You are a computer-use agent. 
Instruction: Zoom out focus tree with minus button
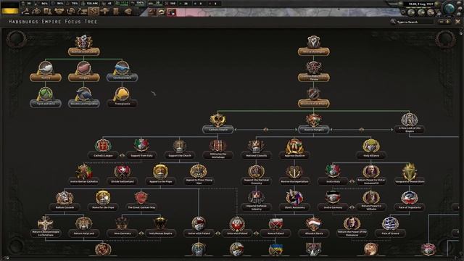[x=442, y=22]
